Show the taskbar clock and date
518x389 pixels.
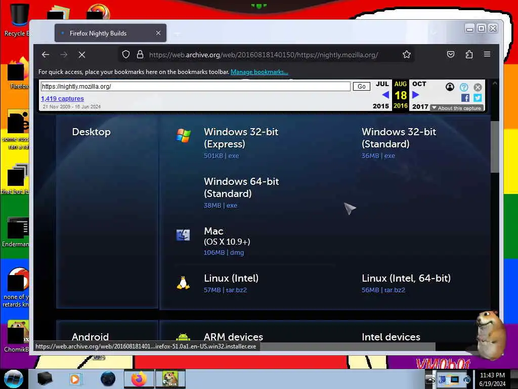(492, 379)
